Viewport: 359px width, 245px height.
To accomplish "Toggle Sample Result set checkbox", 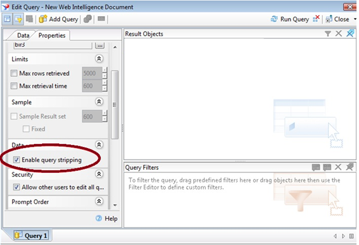I will pos(14,116).
